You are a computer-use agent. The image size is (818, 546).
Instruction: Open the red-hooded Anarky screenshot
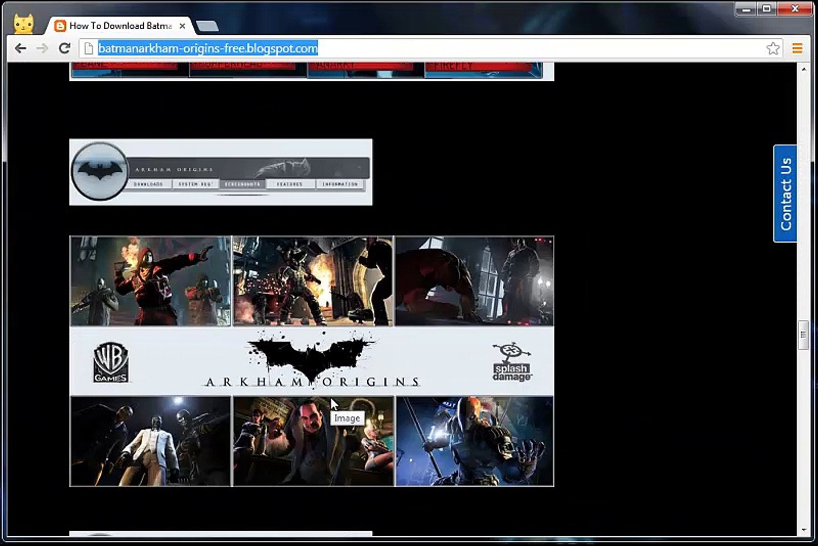[150, 281]
